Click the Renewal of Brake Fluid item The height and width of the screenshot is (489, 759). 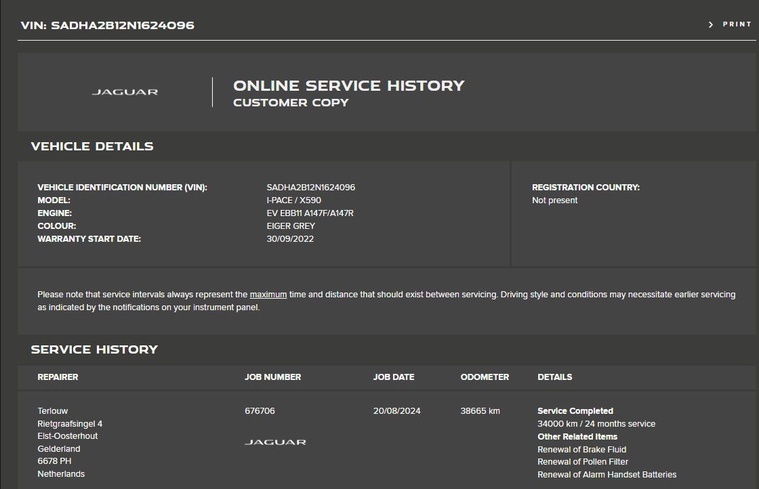[582, 449]
